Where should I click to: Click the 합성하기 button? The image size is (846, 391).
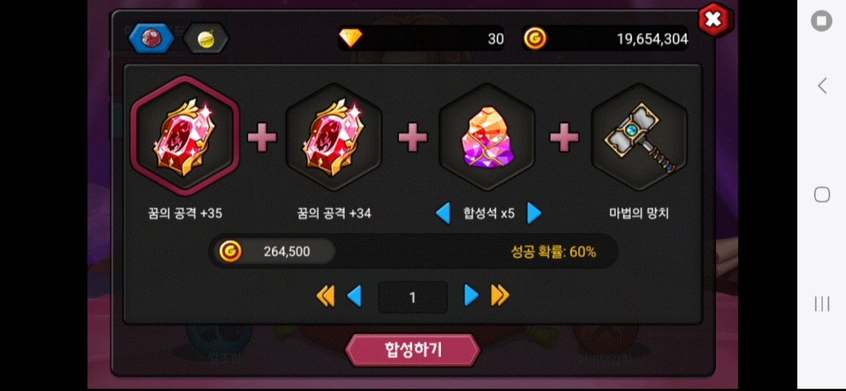click(x=413, y=350)
